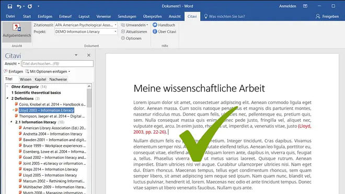Click the icon beside 'Bruce 1999' entry

(x=20, y=145)
